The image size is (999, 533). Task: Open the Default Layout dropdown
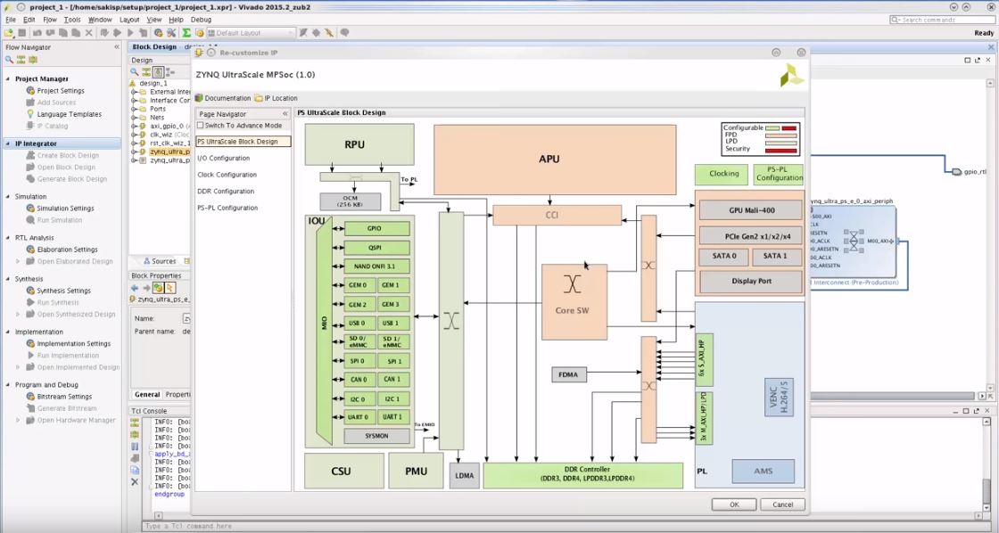click(x=251, y=32)
